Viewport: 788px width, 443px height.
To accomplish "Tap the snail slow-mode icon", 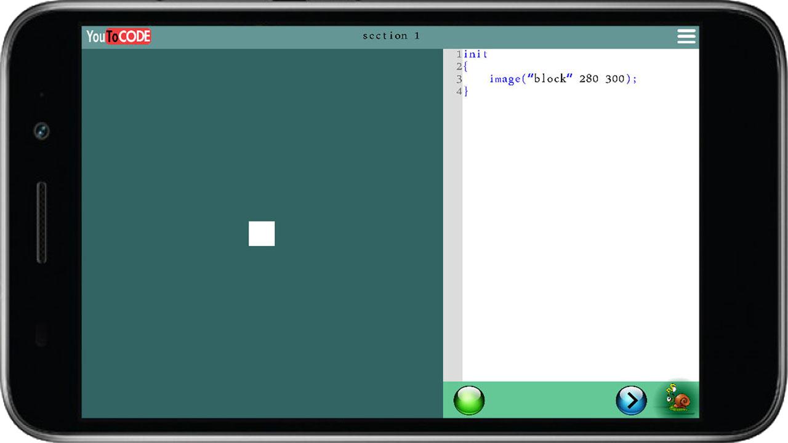I will [x=678, y=399].
